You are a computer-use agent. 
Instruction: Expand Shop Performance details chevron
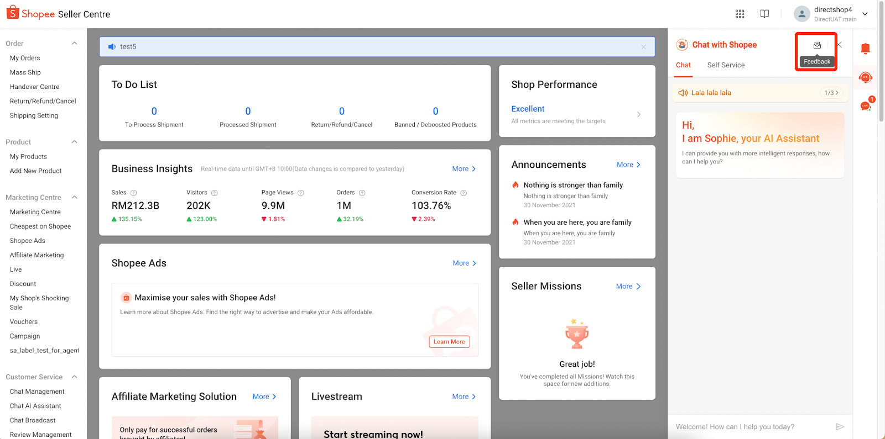[639, 114]
